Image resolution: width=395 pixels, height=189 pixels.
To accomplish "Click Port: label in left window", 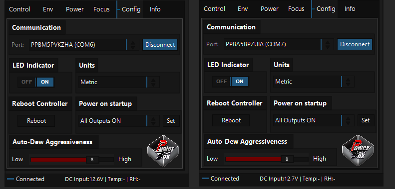I will pos(17,45).
